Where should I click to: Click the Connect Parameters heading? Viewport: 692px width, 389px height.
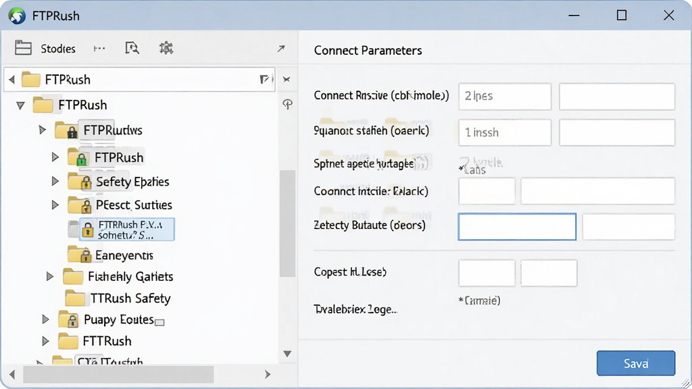tap(368, 50)
